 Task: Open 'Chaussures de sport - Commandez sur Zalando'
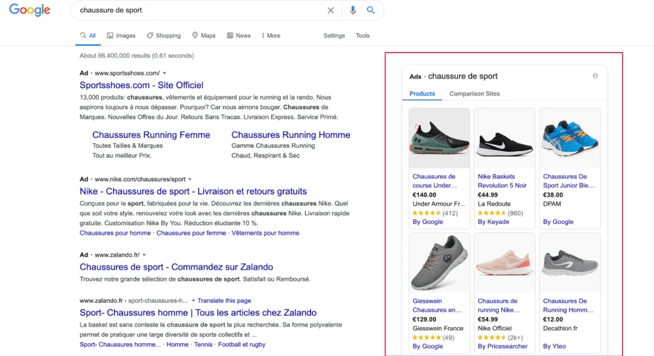point(176,267)
